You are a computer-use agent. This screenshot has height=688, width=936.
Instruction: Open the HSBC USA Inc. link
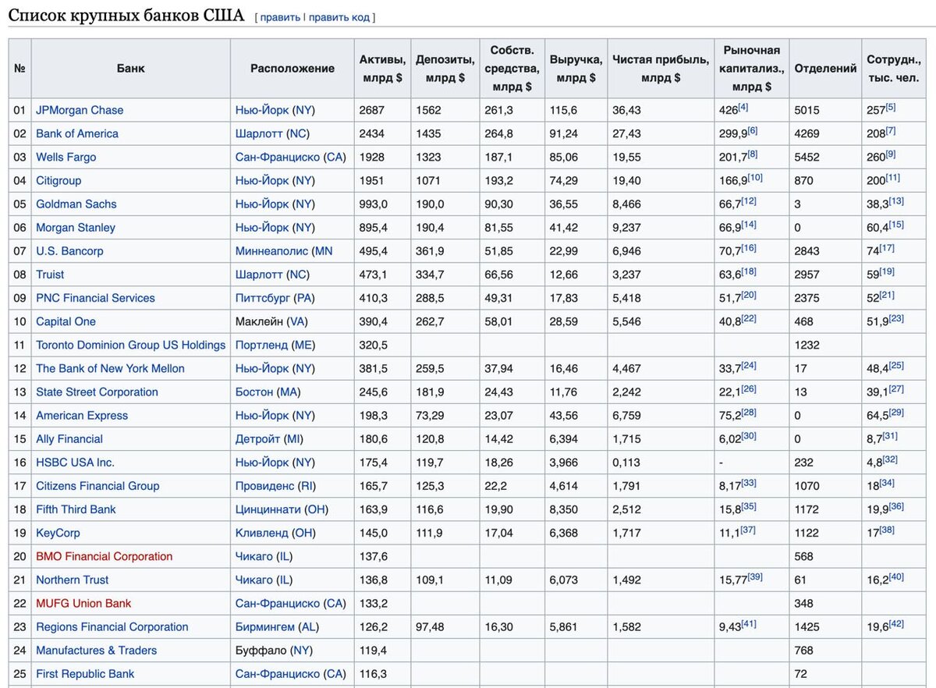coord(75,462)
